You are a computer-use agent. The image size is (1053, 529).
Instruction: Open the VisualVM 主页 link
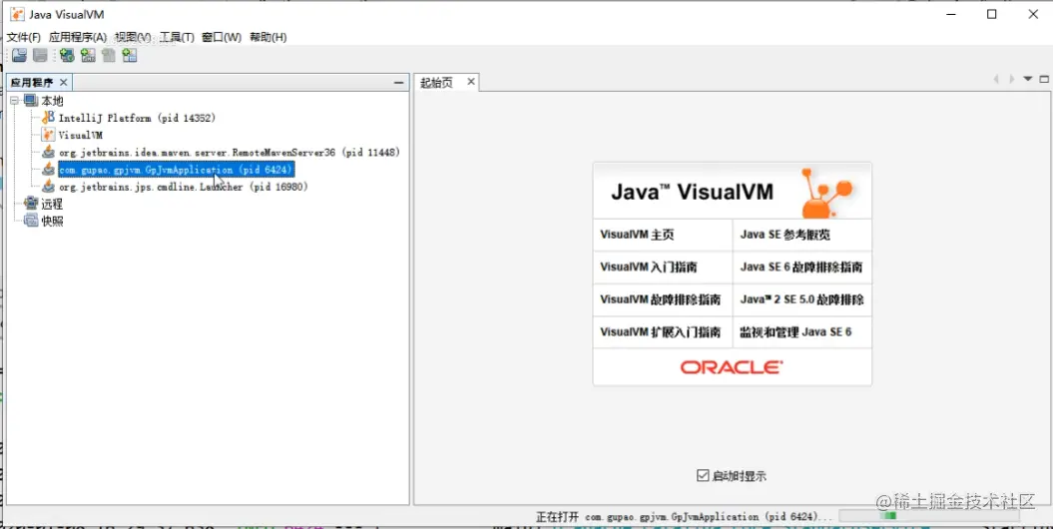click(638, 235)
